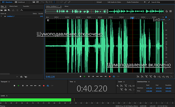Click Zoom In at Out Point icon
Screen dimensions: 175x107
(x=163, y=77)
